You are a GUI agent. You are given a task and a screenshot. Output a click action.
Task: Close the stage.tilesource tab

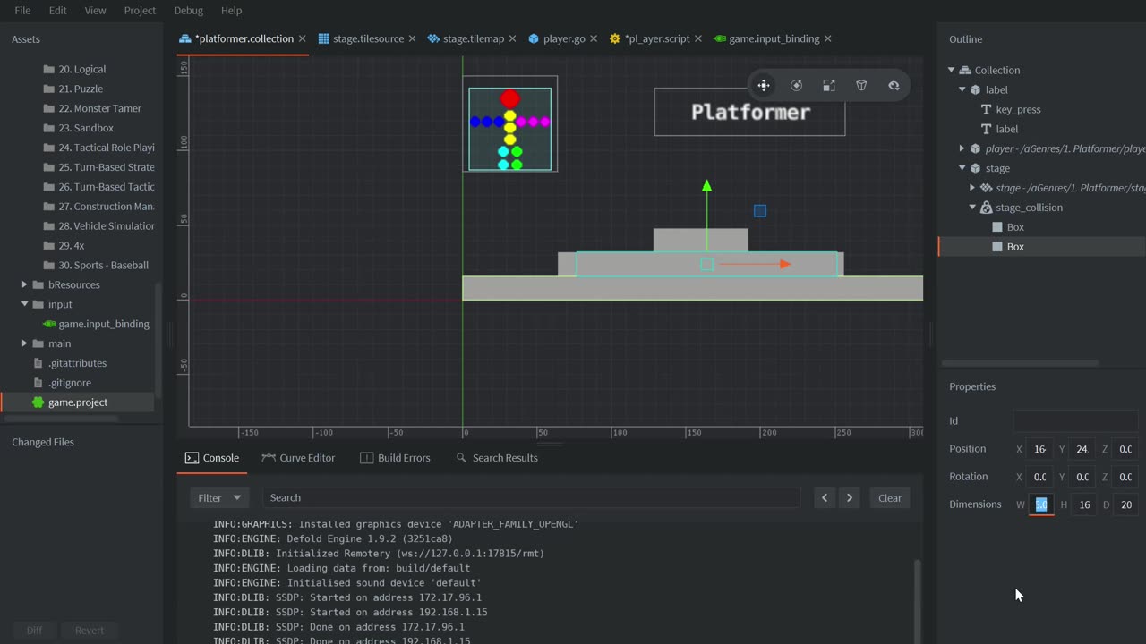tap(412, 38)
